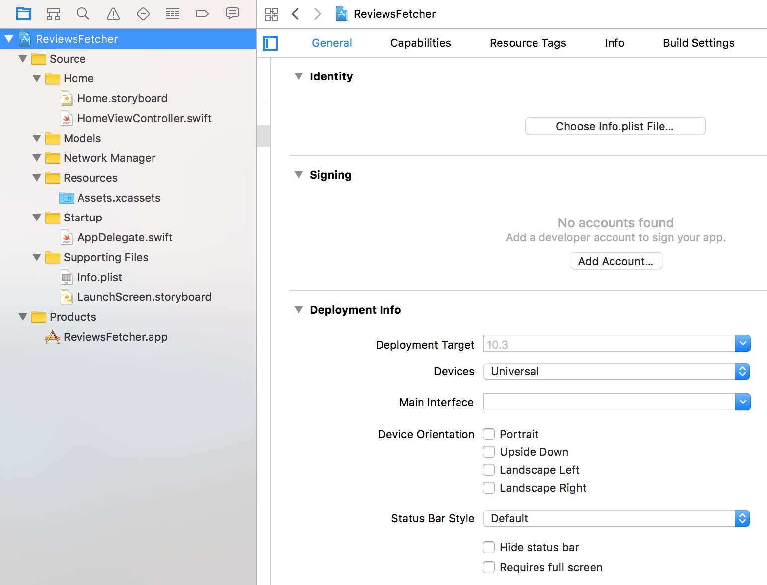Open the Debug navigator icon
The width and height of the screenshot is (767, 585).
coord(172,14)
